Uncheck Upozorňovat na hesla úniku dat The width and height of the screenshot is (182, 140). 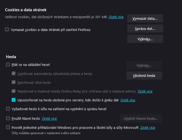click(14, 100)
